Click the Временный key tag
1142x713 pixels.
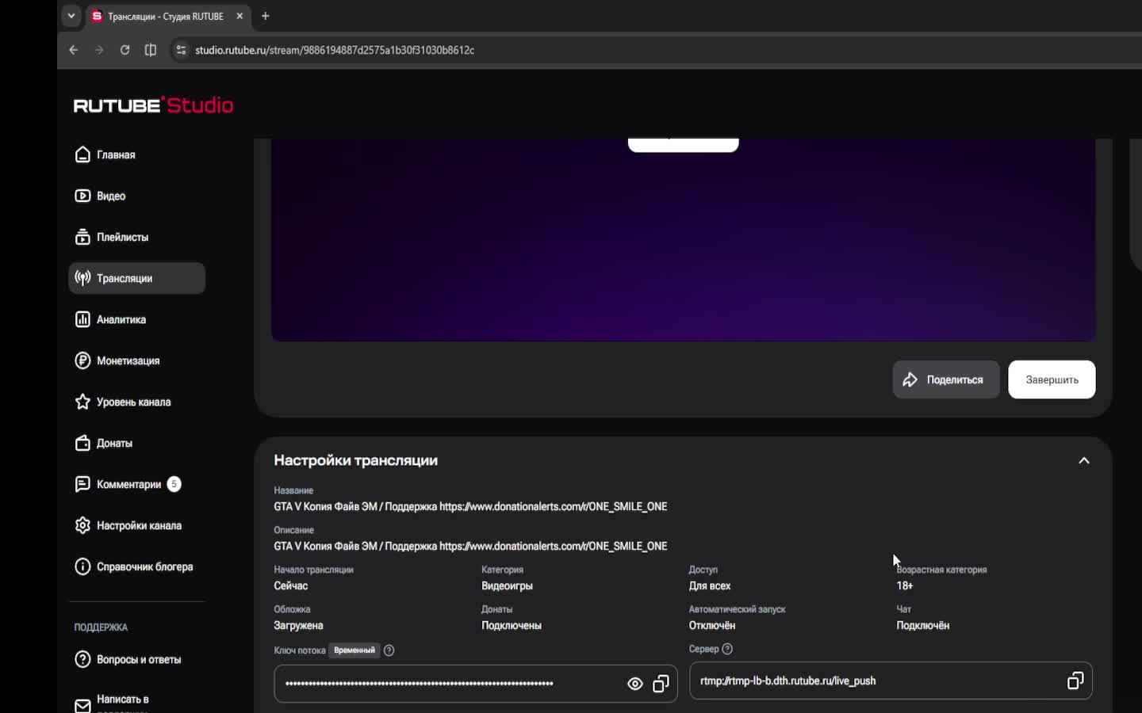pyautogui.click(x=354, y=650)
